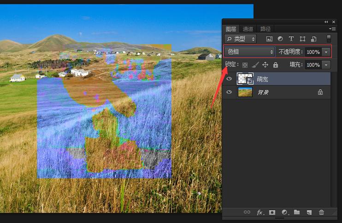Click the layers panel vertical scrollbar
342x223 pixels.
333,139
